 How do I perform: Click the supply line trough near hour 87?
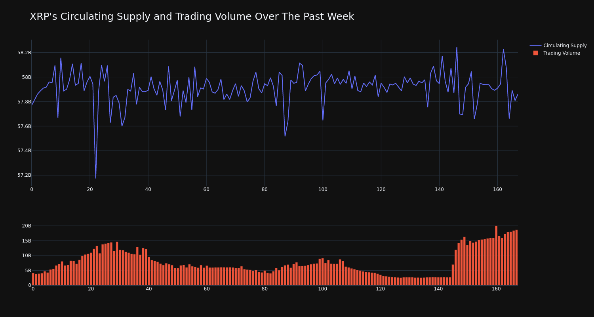285,136
